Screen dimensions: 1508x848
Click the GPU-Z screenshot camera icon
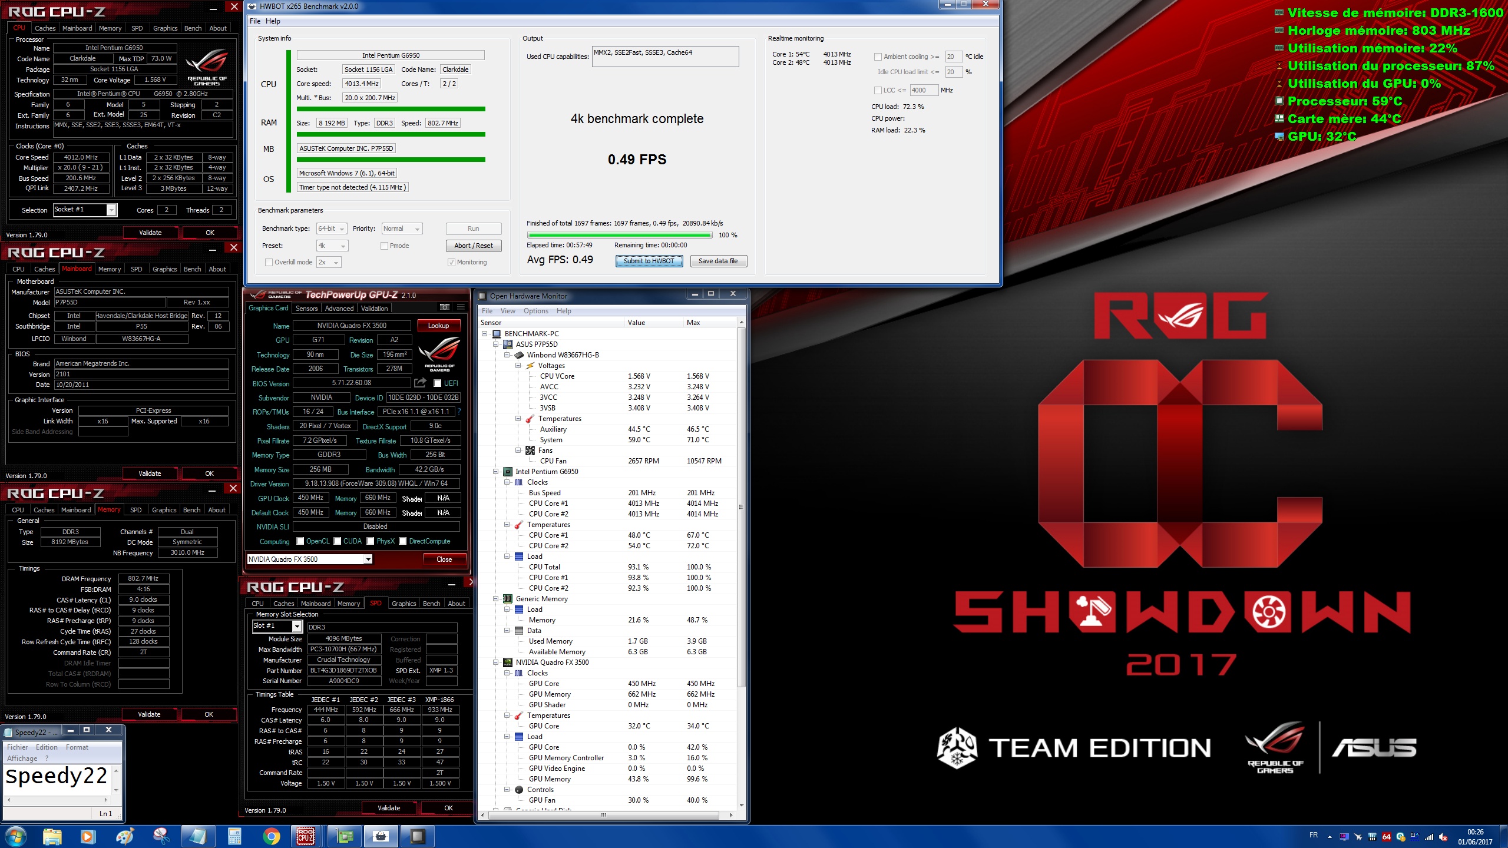click(445, 307)
